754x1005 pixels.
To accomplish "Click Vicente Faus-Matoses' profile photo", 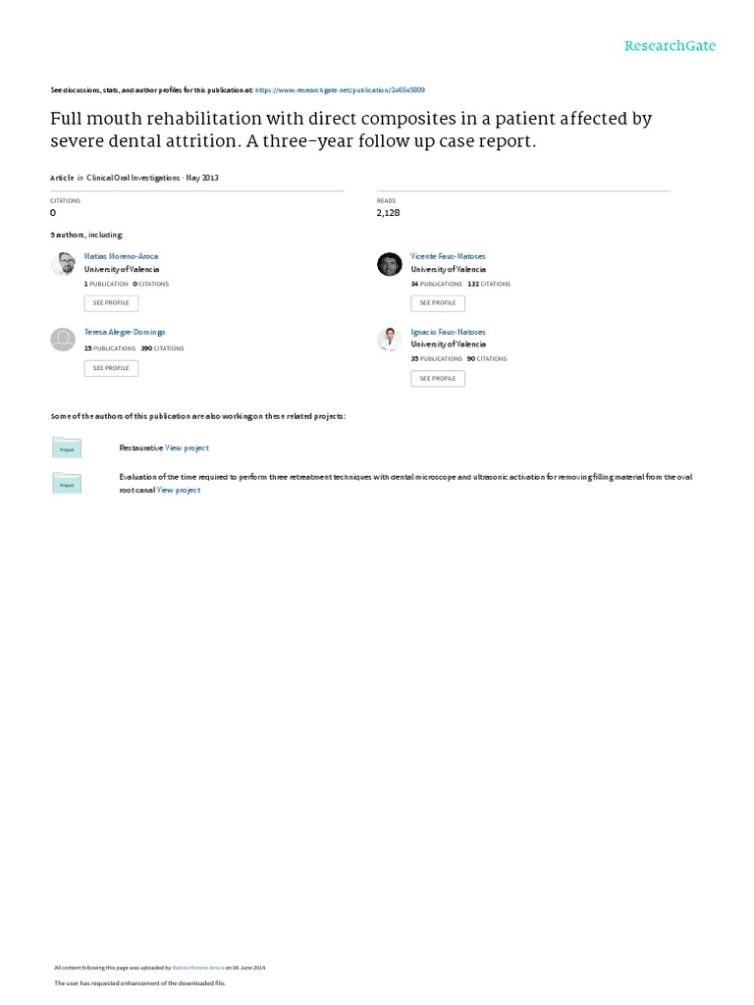I will coord(390,264).
